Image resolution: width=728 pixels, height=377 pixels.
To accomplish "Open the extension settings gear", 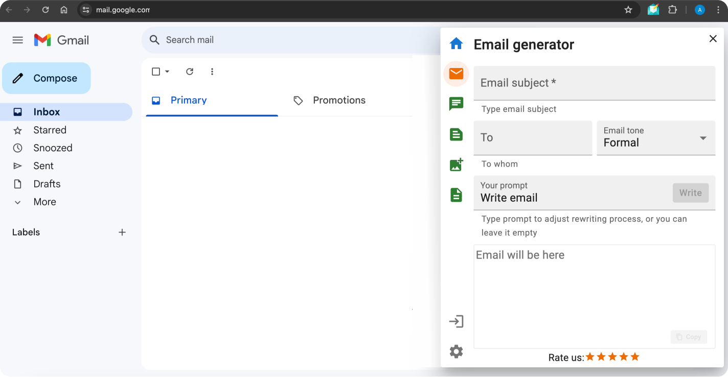I will 456,351.
